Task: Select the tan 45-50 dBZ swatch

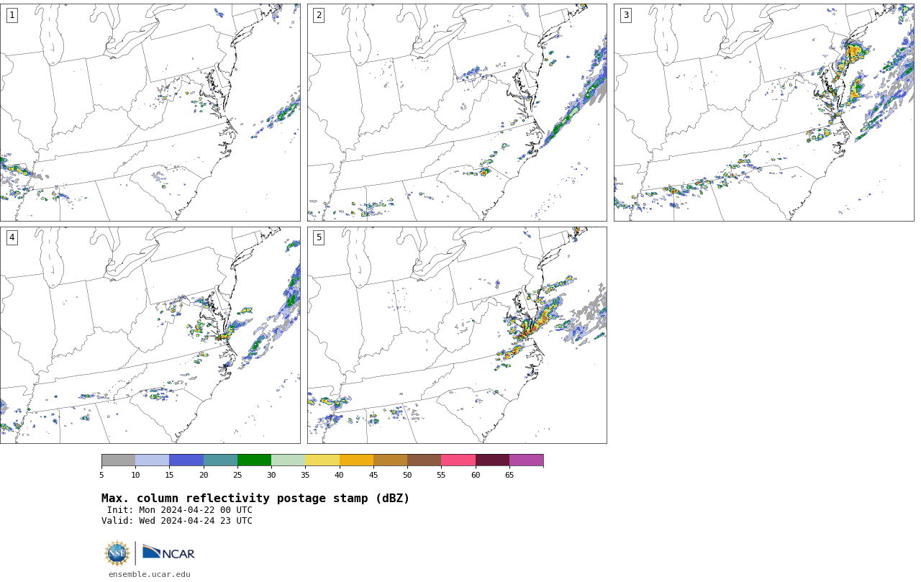Action: tap(390, 460)
